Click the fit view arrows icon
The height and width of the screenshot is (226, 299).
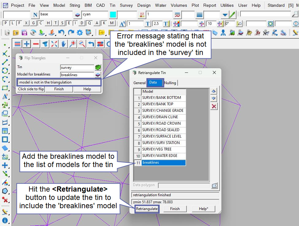click(x=54, y=44)
